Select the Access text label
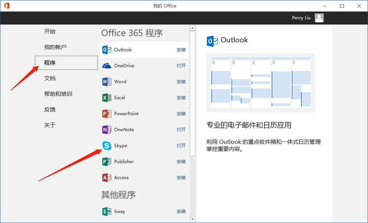368x223 pixels. (x=121, y=178)
